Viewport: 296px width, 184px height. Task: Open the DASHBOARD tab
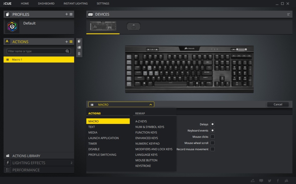tap(46, 3)
